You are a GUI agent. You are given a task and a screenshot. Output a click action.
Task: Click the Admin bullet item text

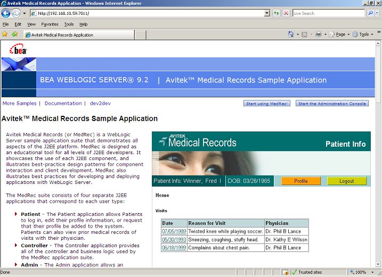click(x=72, y=265)
